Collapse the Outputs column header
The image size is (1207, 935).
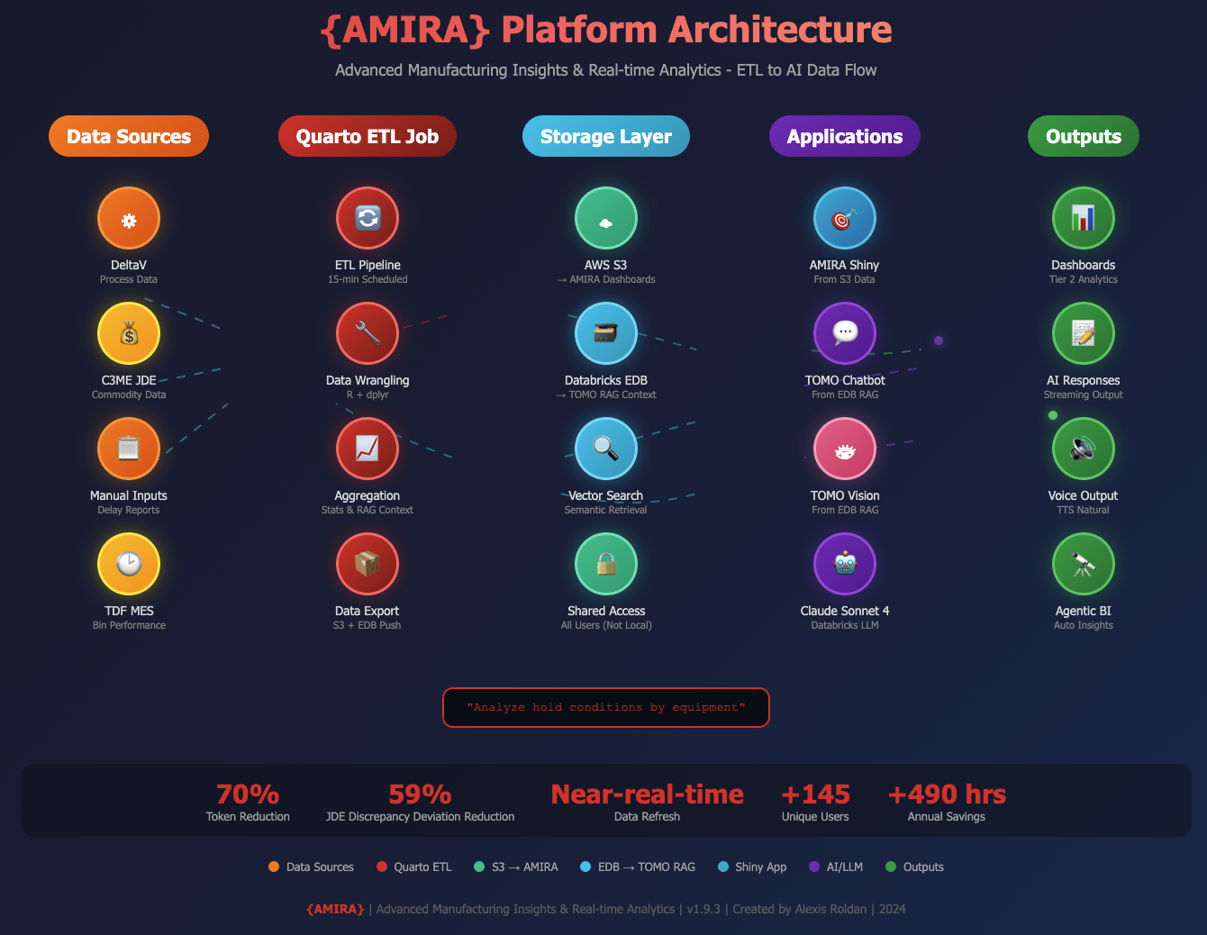click(1084, 136)
